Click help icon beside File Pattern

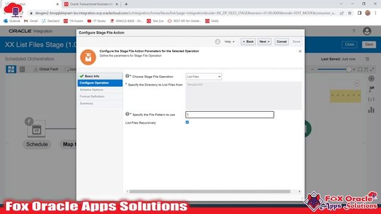[127, 114]
